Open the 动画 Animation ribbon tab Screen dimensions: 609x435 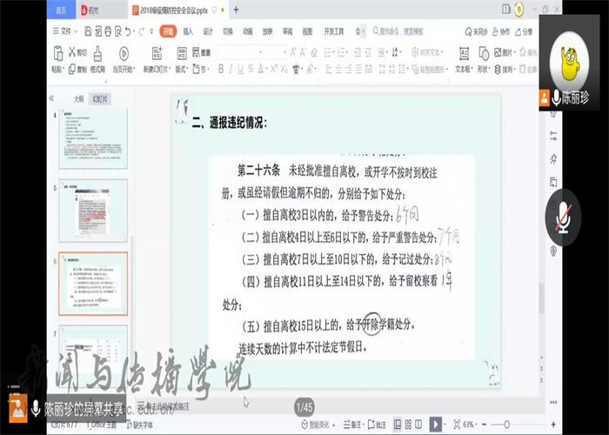point(248,31)
